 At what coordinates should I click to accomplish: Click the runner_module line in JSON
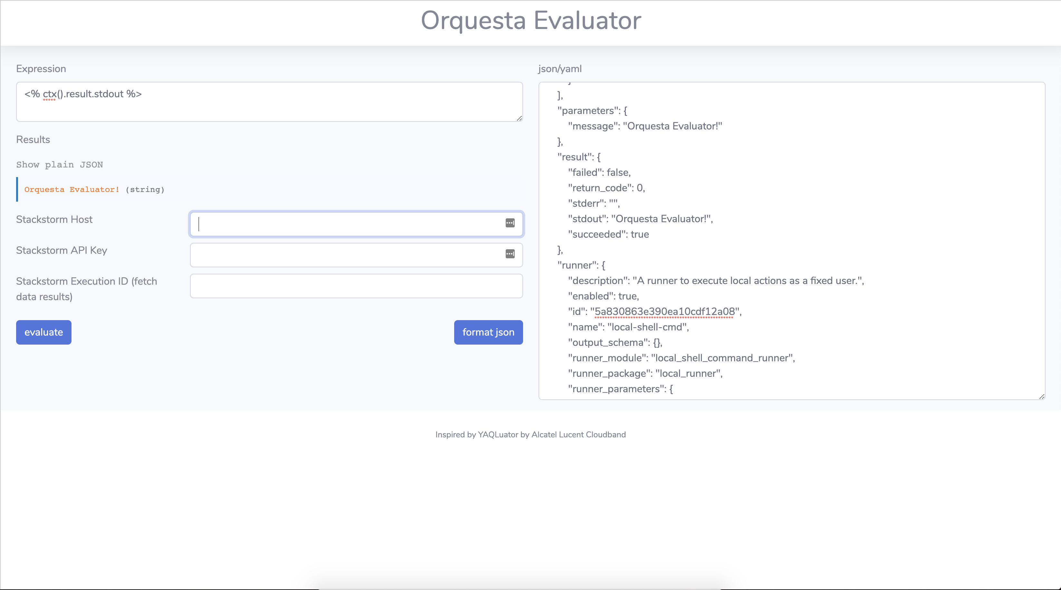tap(681, 358)
